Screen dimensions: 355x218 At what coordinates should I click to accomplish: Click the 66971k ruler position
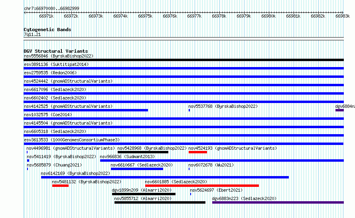[46, 16]
